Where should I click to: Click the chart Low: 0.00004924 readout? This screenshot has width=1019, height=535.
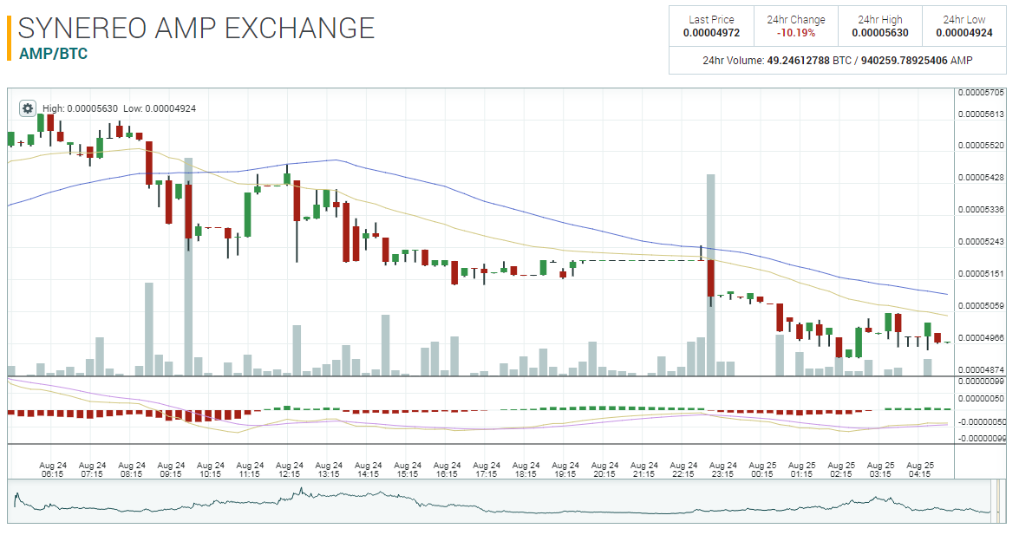160,108
